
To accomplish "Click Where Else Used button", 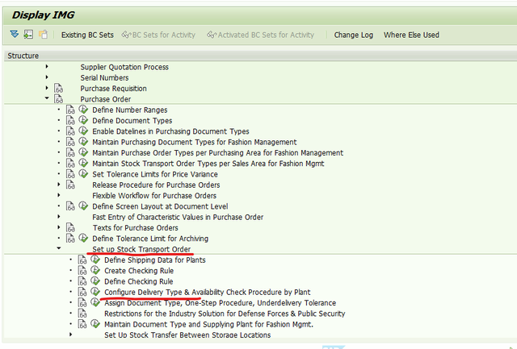I will (411, 35).
